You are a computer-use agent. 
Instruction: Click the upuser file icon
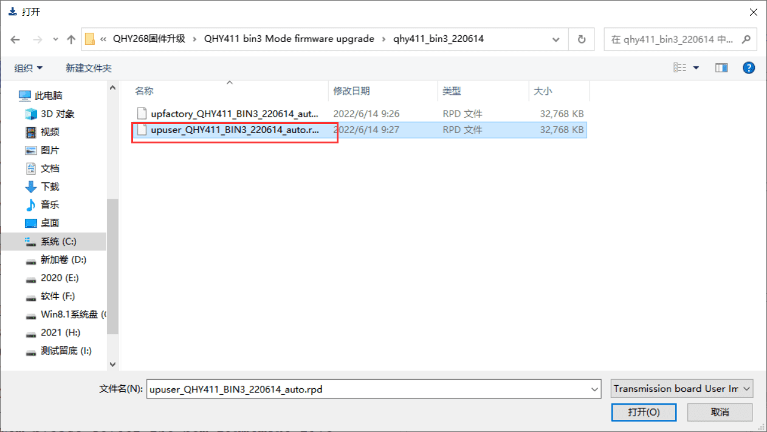tap(142, 129)
